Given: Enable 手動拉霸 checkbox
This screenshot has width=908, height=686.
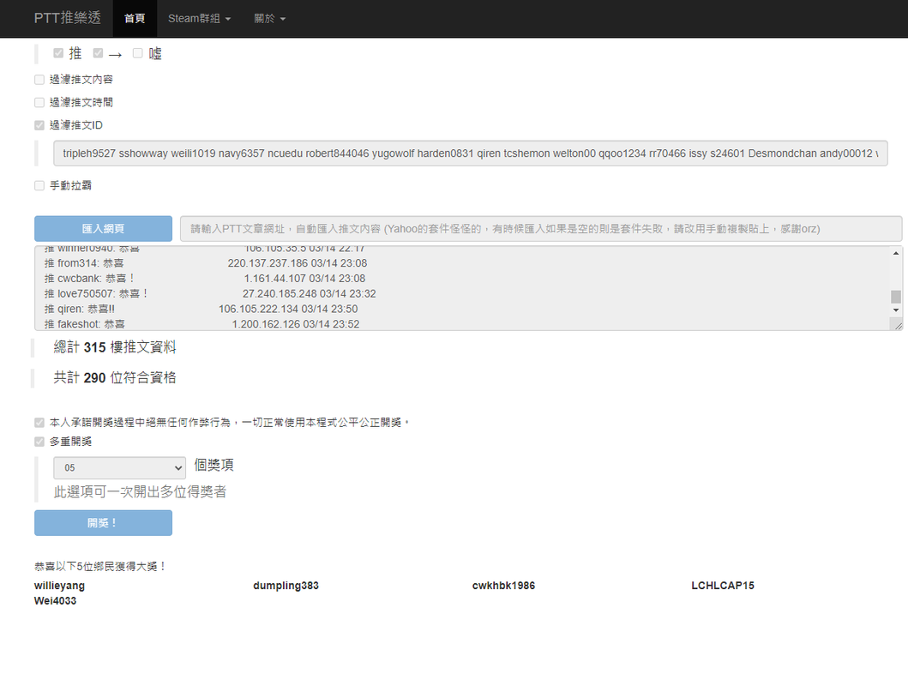Looking at the screenshot, I should click(39, 186).
